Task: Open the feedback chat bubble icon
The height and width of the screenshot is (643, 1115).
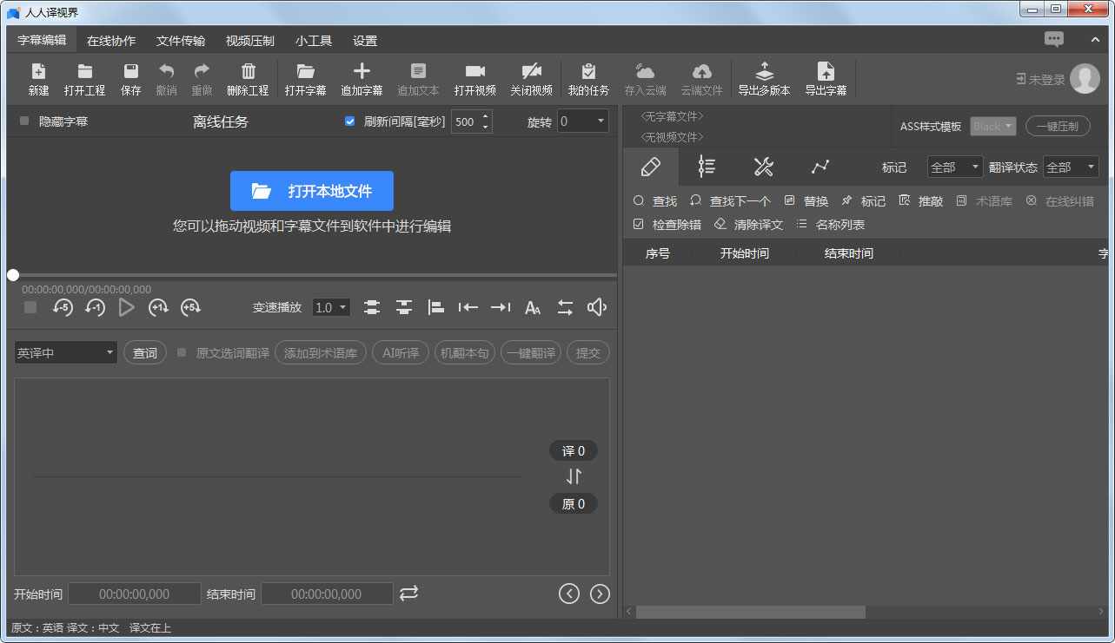Action: coord(1054,39)
